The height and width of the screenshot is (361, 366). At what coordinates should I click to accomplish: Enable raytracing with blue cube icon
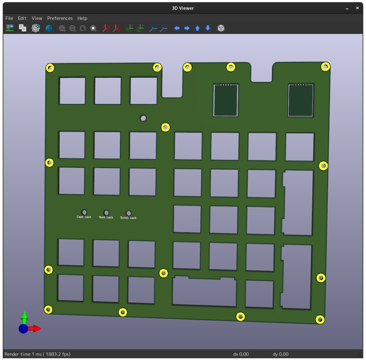[49, 28]
